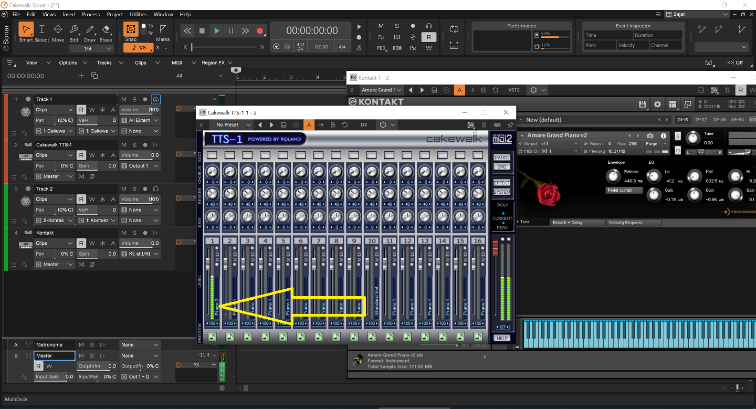Mute the Kontakt track
756x409 pixels.
124,233
